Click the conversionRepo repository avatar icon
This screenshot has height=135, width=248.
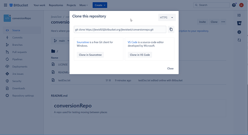click(7, 18)
